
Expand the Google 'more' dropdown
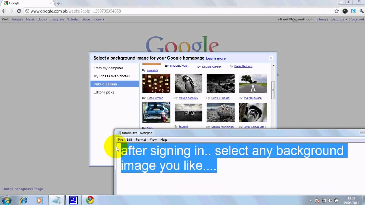point(99,19)
